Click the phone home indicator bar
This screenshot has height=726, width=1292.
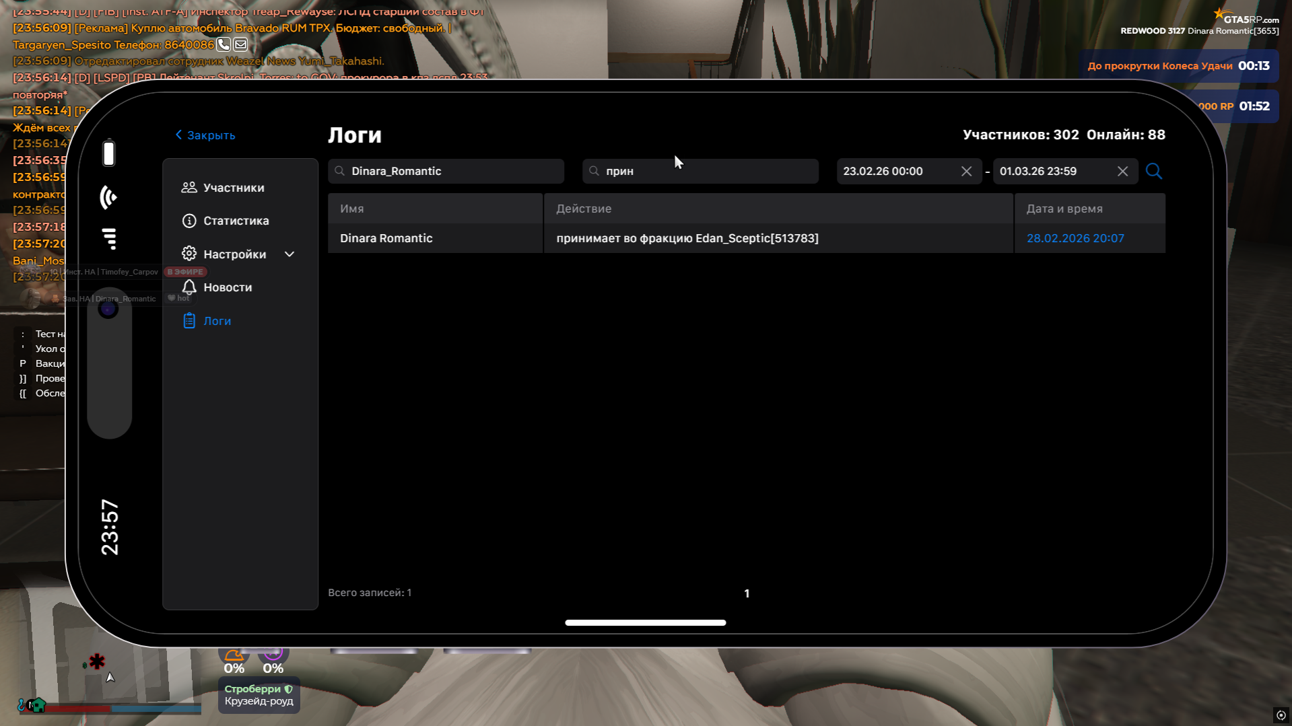tap(645, 622)
